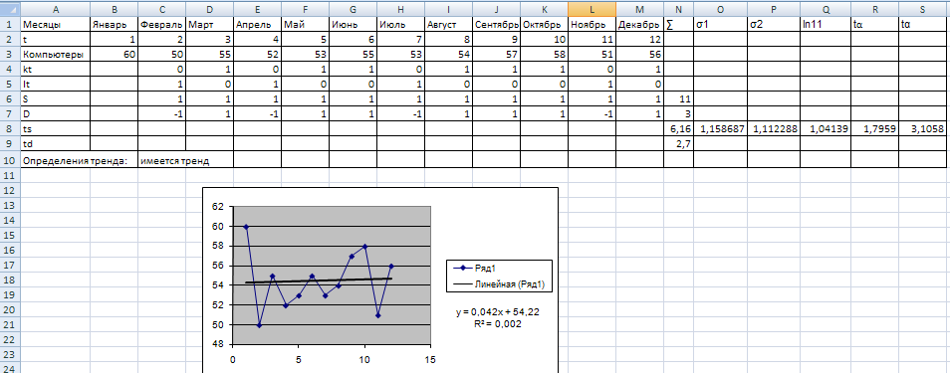Select column A header
The height and width of the screenshot is (373, 950).
56,9
